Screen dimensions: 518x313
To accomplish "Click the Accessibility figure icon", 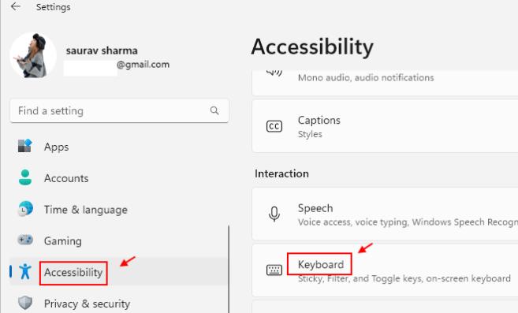I will [25, 271].
